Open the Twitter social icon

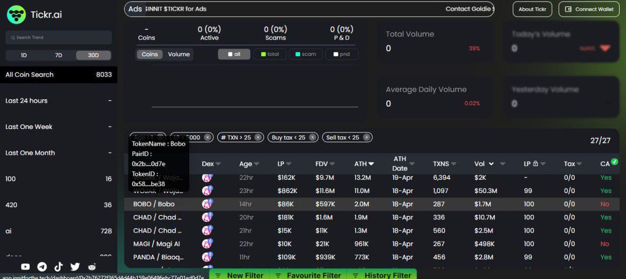tap(75, 266)
